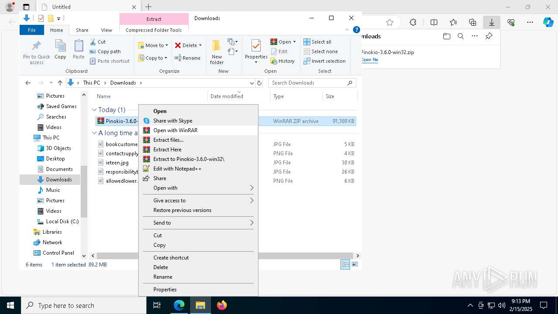Click Copy path in ribbon
The image size is (558, 314).
pyautogui.click(x=105, y=51)
